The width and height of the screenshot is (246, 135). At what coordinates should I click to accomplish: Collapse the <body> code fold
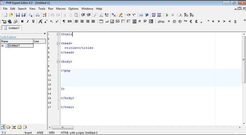(58, 62)
